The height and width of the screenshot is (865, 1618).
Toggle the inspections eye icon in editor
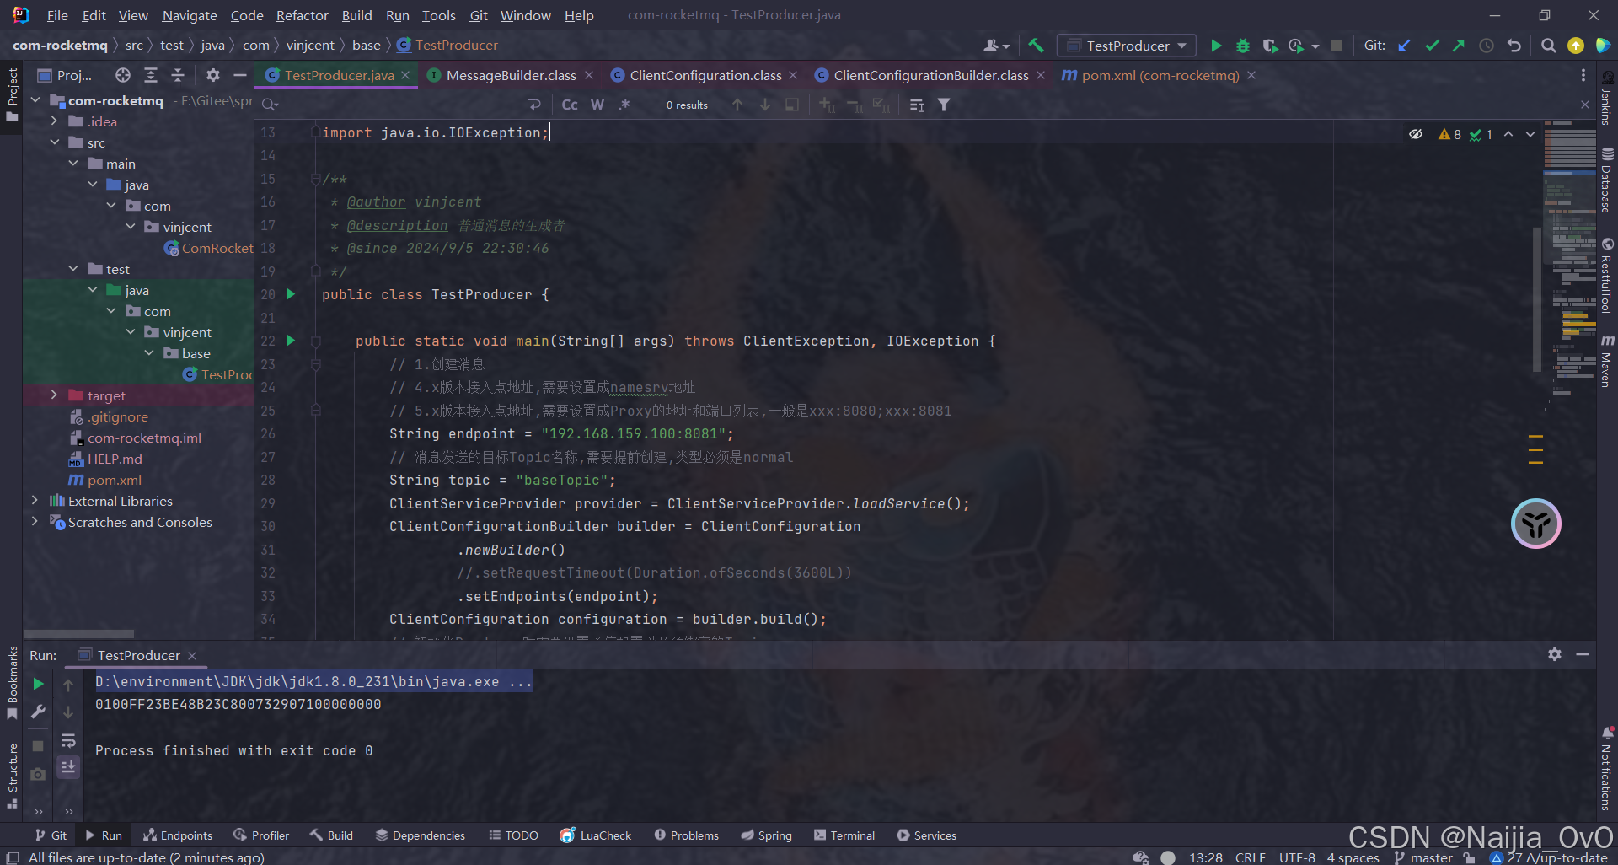pos(1416,134)
